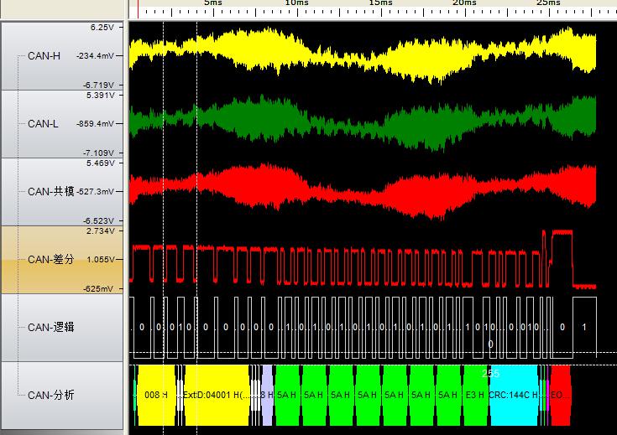617x435 pixels.
Task: Select the highlighted CAN-差分 channel
Action: tap(51, 260)
